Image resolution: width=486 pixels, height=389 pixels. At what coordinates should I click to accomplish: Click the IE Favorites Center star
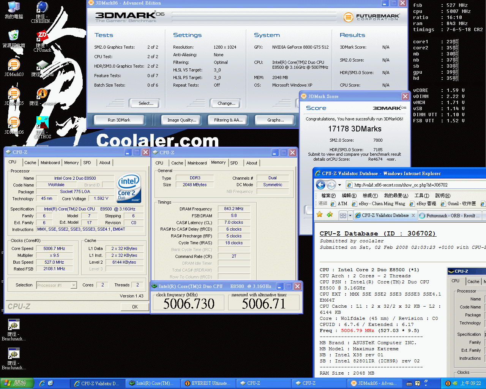coord(320,215)
